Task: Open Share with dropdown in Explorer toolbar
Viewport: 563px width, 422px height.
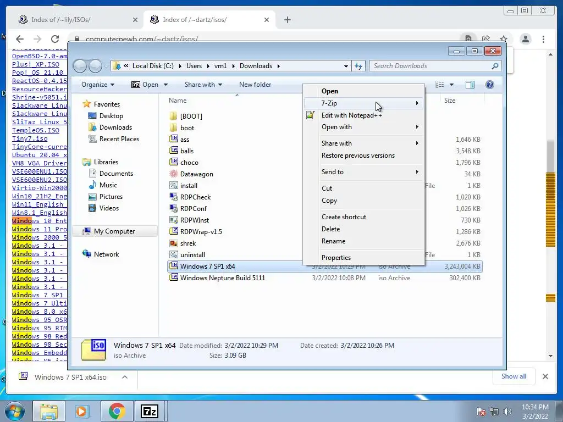Action: pos(203,85)
